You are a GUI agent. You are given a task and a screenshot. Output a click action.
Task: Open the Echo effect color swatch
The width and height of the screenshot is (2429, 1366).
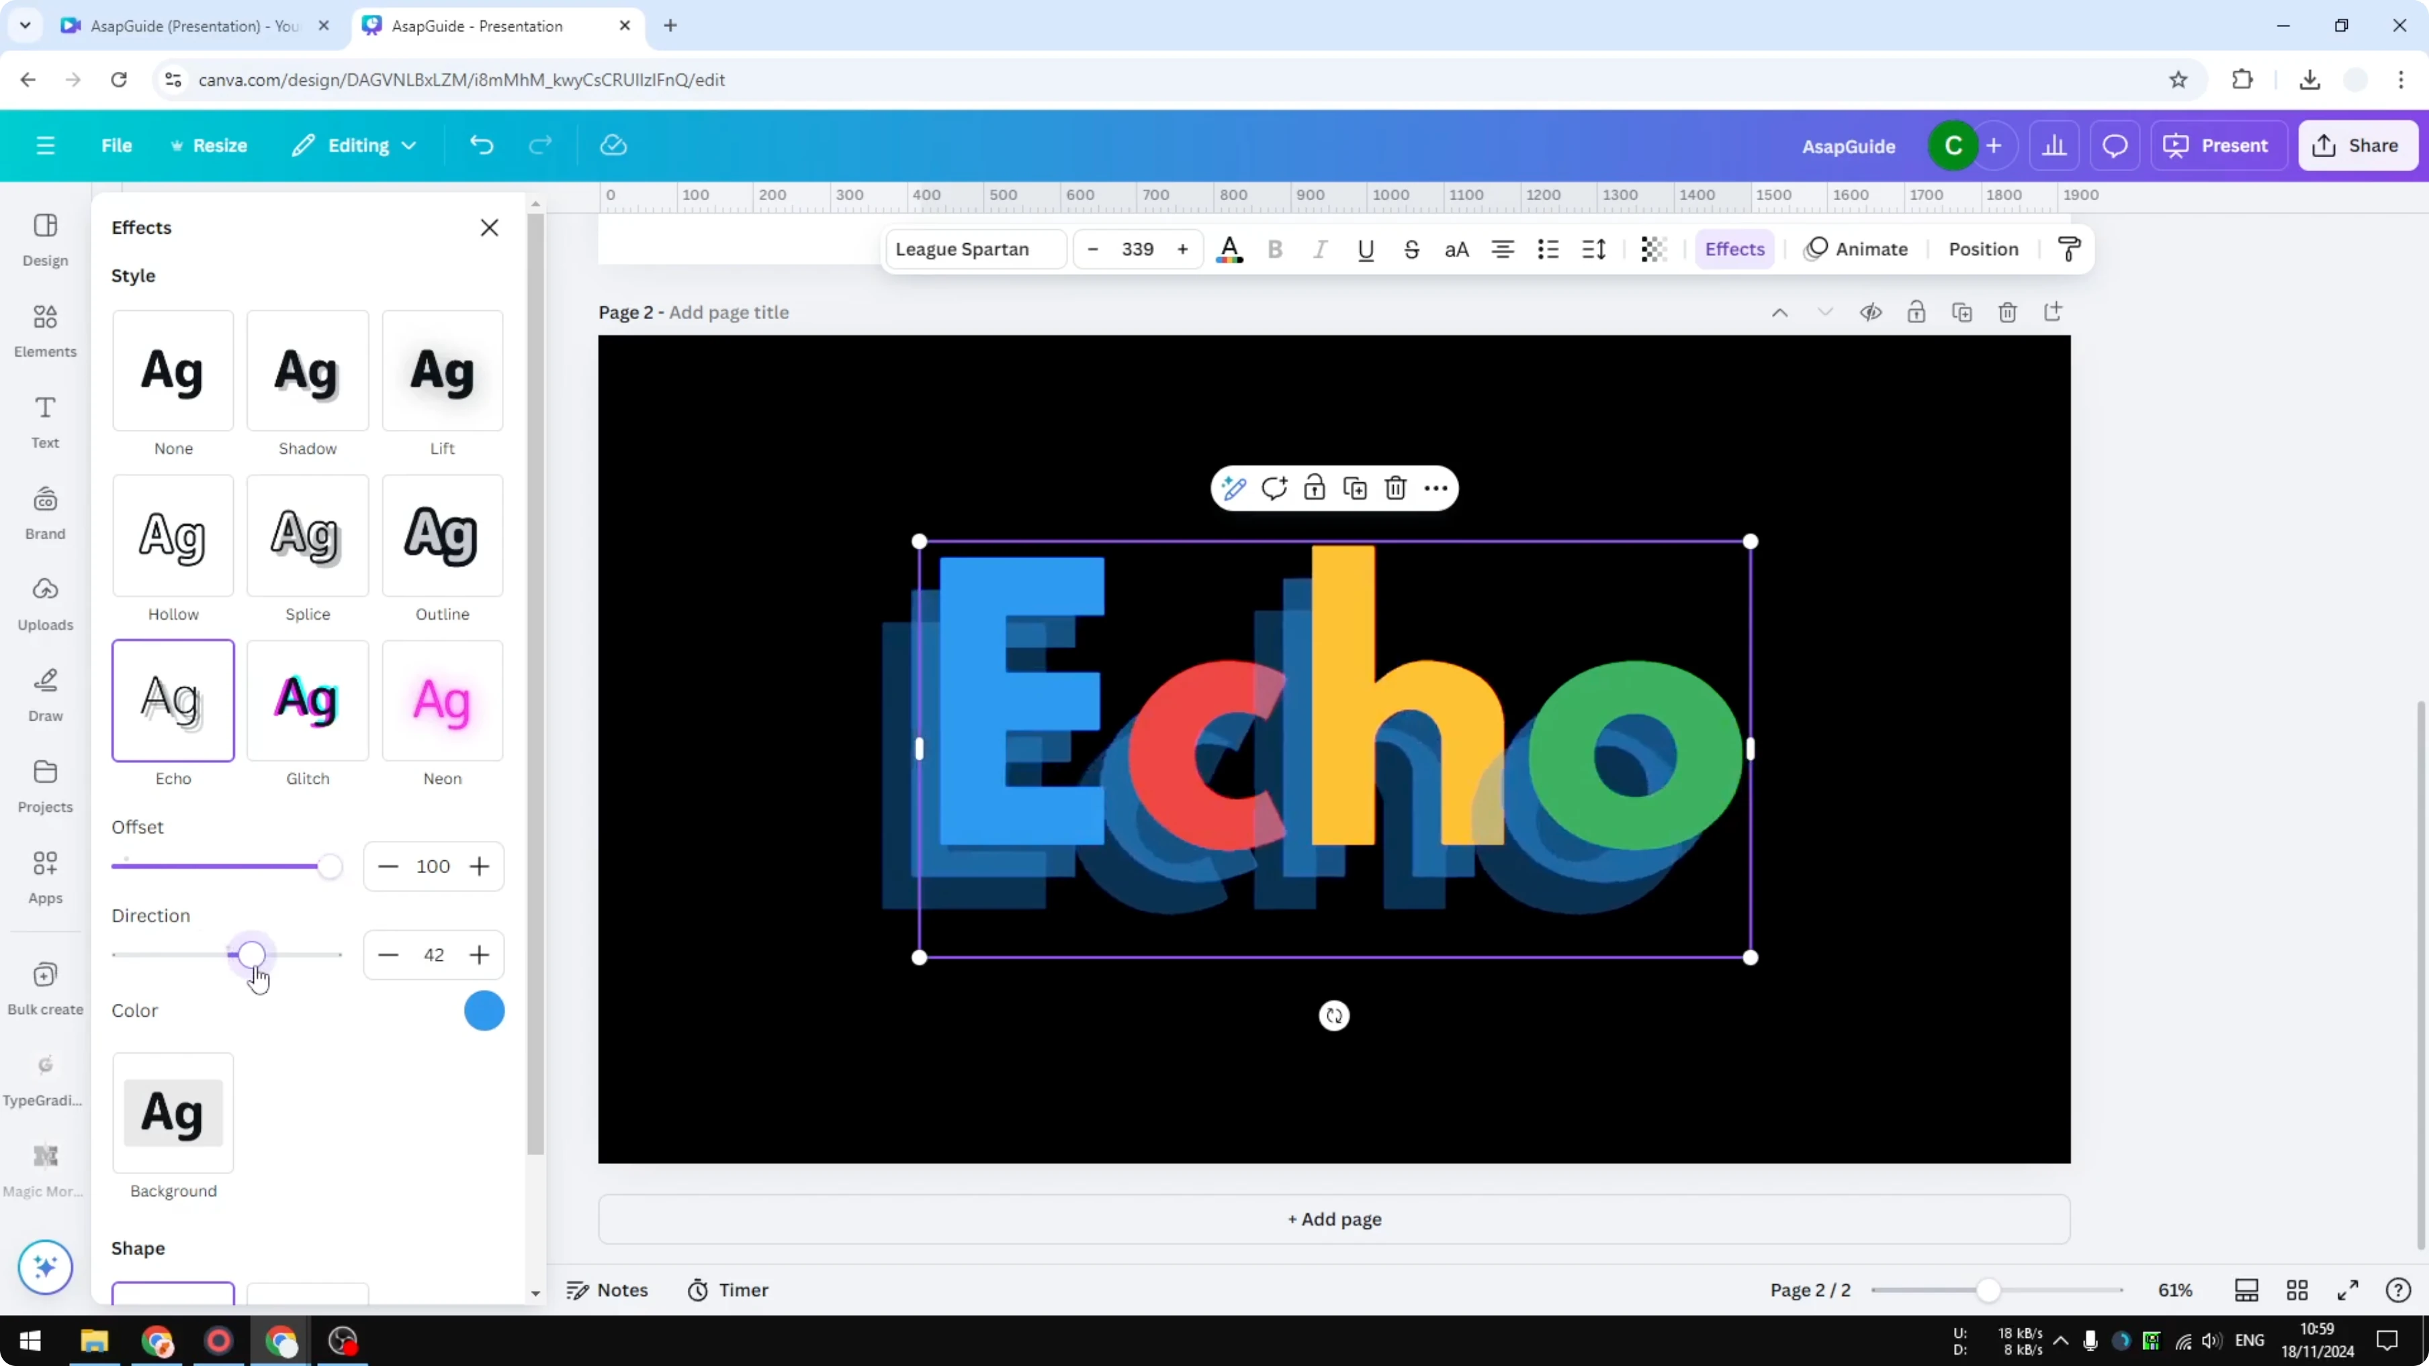pos(484,1011)
